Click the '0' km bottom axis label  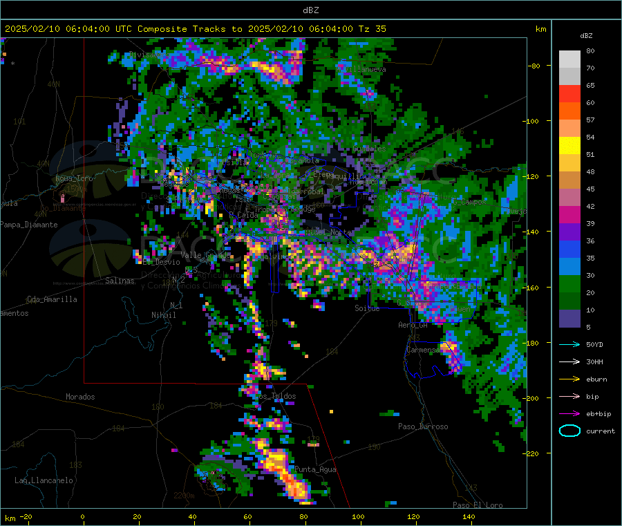(82, 516)
